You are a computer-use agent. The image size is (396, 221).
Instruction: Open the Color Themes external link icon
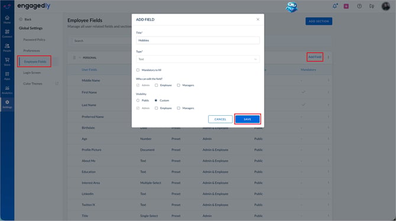tap(57, 83)
